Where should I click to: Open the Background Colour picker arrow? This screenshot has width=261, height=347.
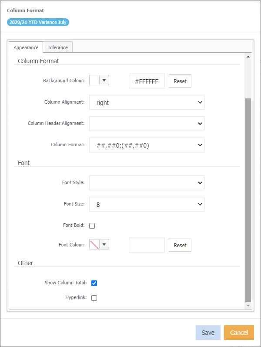[x=104, y=81]
